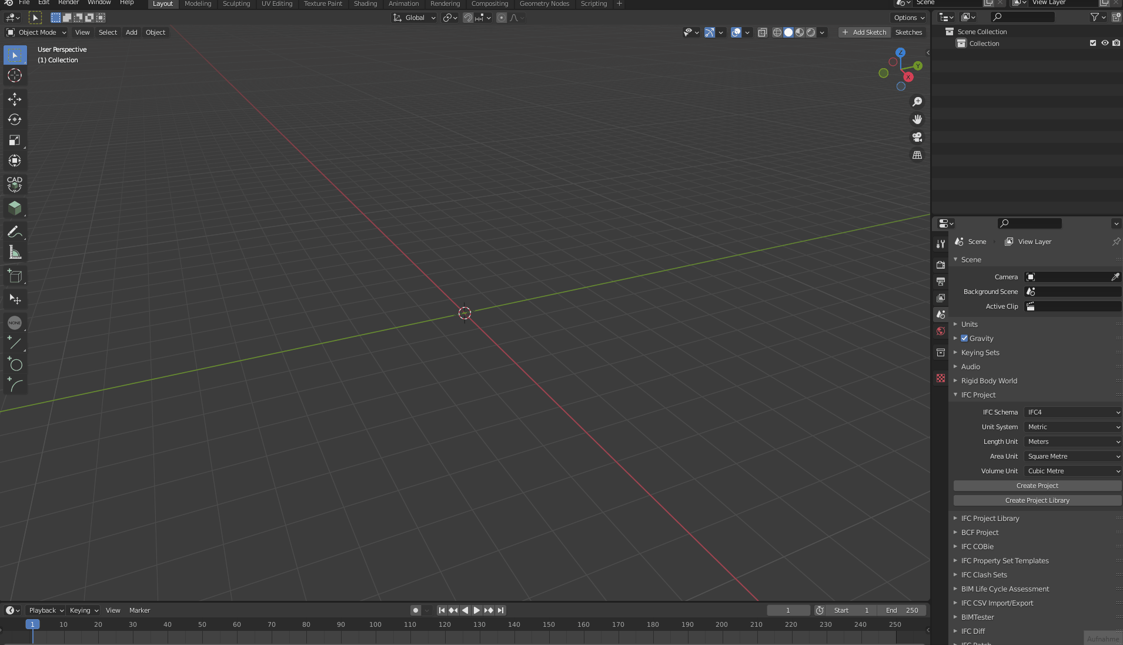The height and width of the screenshot is (645, 1123).
Task: Select the Measure tool
Action: 15,252
